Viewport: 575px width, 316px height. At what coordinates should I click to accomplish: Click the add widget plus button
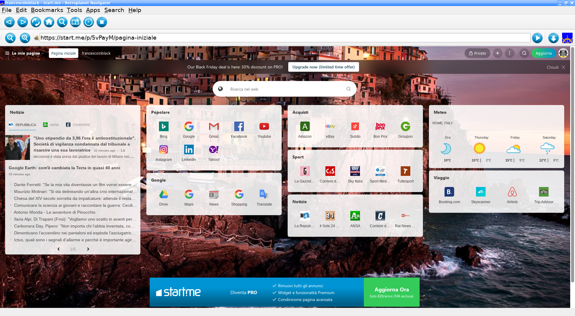(498, 53)
